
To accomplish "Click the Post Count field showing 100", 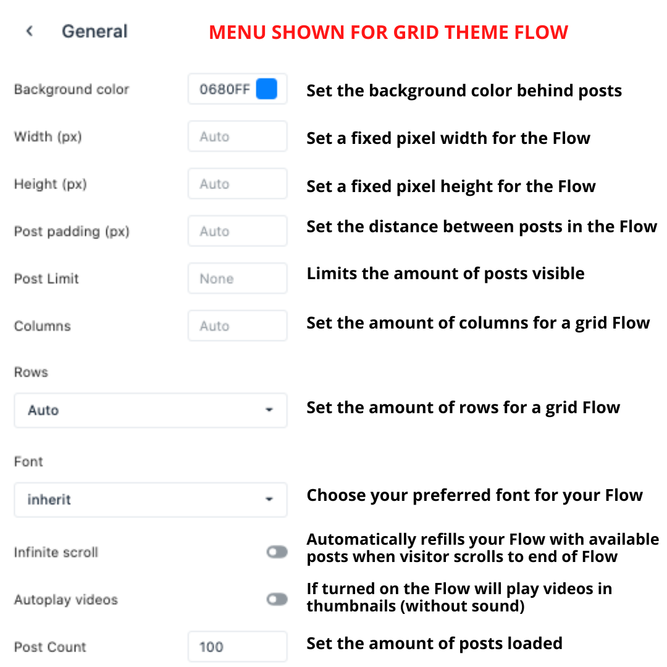I will (237, 647).
